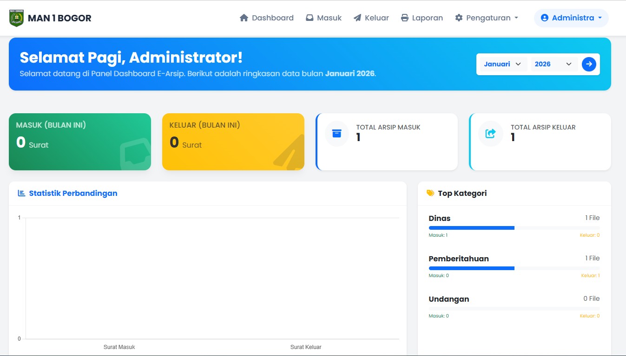Click the gear icon next to Pengaturan
This screenshot has width=626, height=356.
(459, 18)
